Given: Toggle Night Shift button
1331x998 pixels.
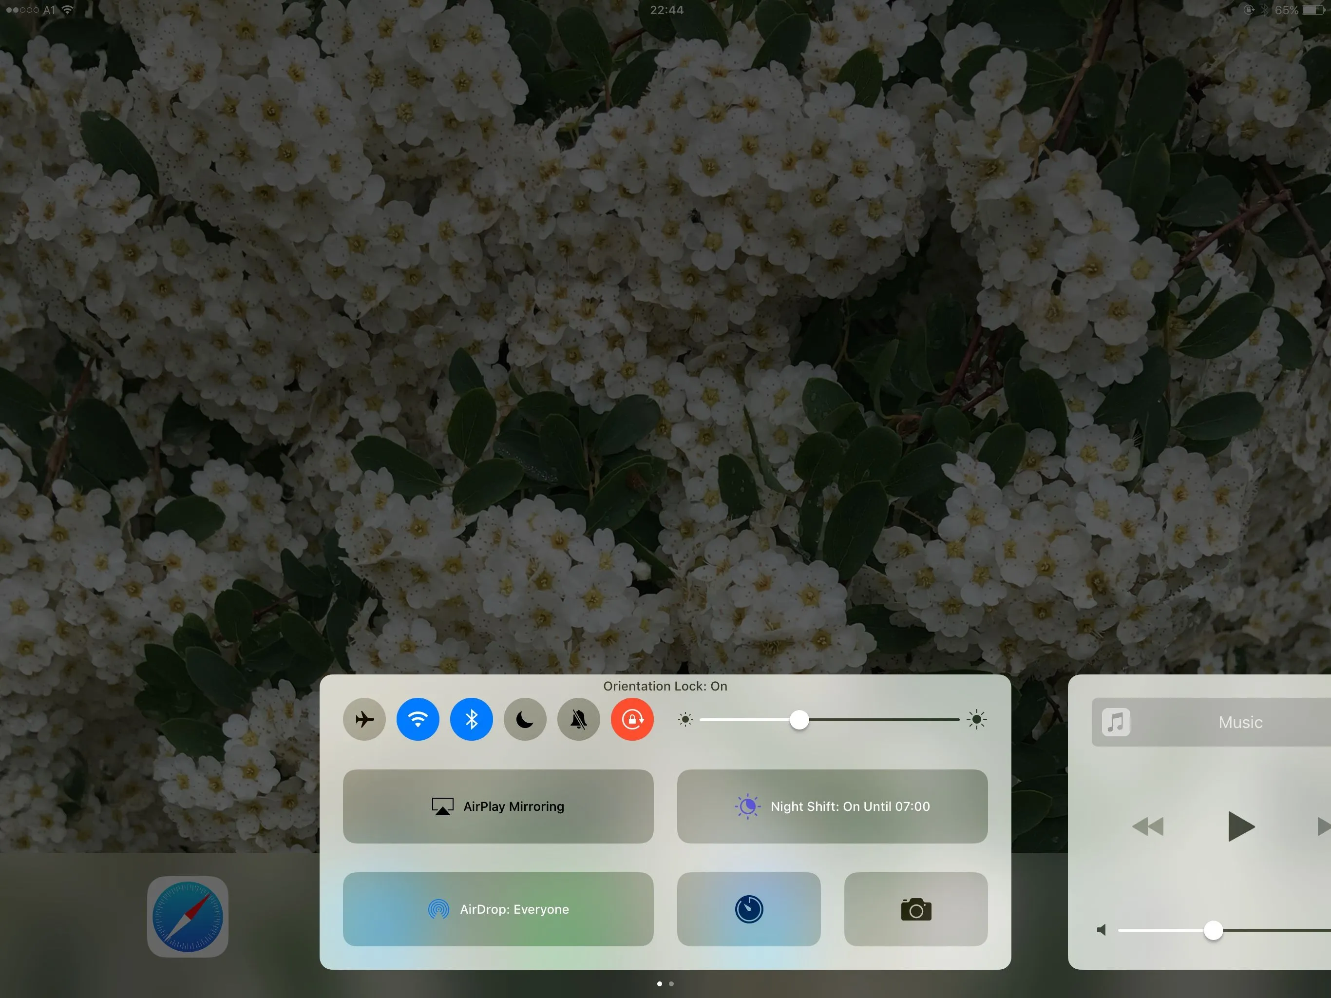Looking at the screenshot, I should coord(832,806).
